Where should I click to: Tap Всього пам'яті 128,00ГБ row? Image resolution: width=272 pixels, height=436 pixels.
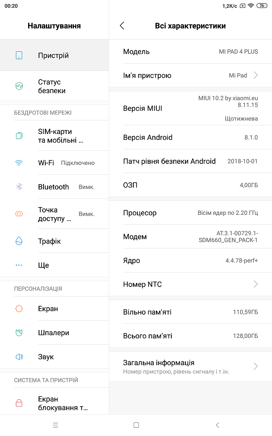[190, 336]
